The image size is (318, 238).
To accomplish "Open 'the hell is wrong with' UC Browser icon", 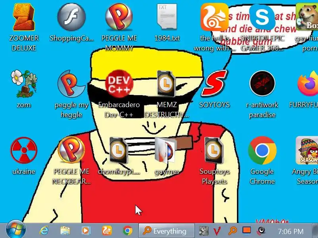I will (215, 17).
